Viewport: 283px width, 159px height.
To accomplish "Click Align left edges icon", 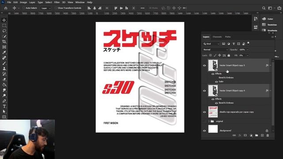I will tap(89, 8).
